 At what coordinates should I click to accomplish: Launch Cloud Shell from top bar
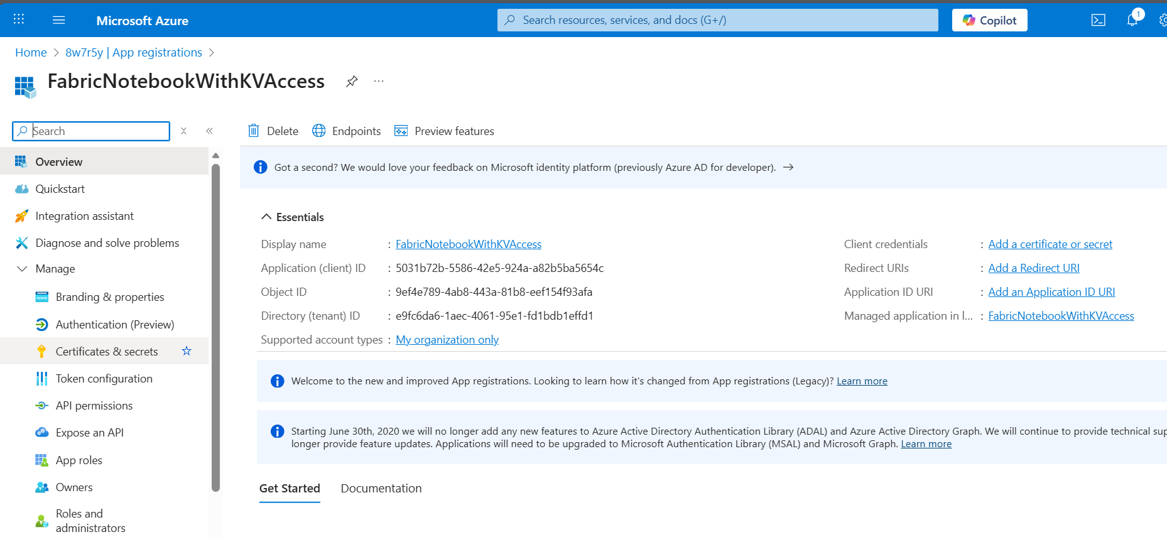[1098, 20]
